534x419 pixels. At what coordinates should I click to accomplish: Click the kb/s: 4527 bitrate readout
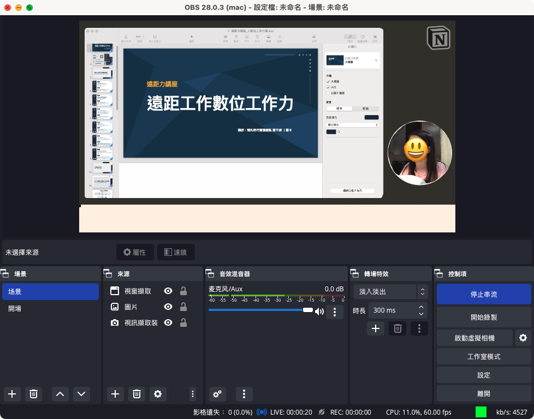pos(512,412)
